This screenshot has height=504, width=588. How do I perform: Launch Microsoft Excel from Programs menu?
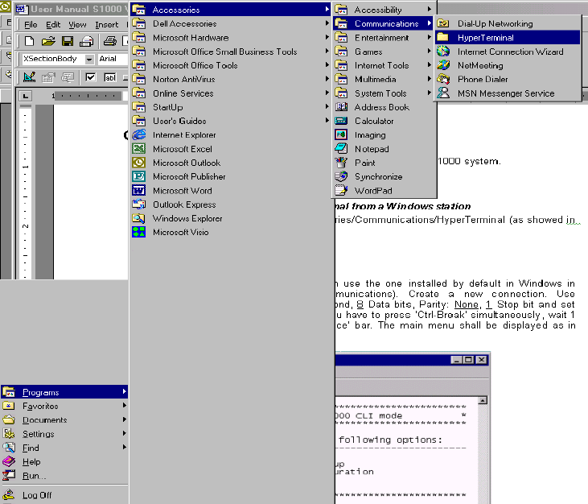click(x=232, y=149)
